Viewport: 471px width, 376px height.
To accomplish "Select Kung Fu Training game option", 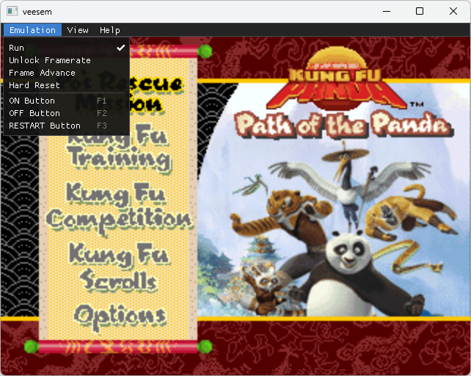I will point(119,148).
